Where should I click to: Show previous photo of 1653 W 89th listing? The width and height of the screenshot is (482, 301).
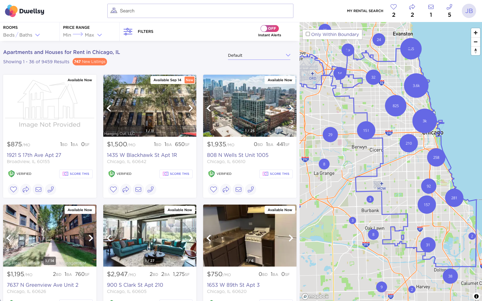(209, 238)
